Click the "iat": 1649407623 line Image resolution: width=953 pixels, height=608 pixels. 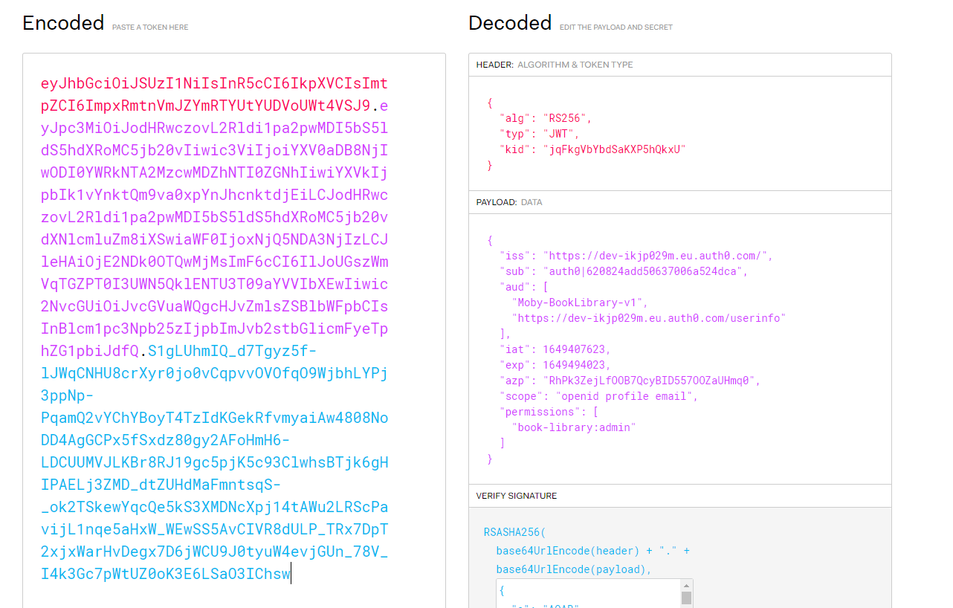click(555, 349)
